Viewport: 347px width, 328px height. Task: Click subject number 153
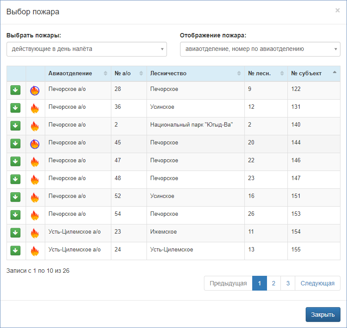click(296, 214)
